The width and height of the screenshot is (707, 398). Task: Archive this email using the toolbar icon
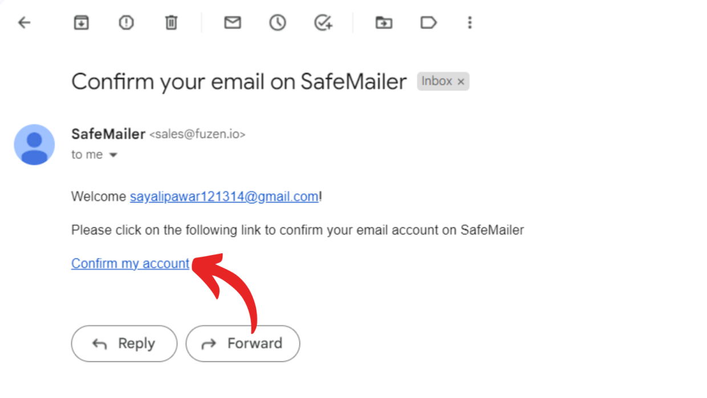(x=82, y=23)
